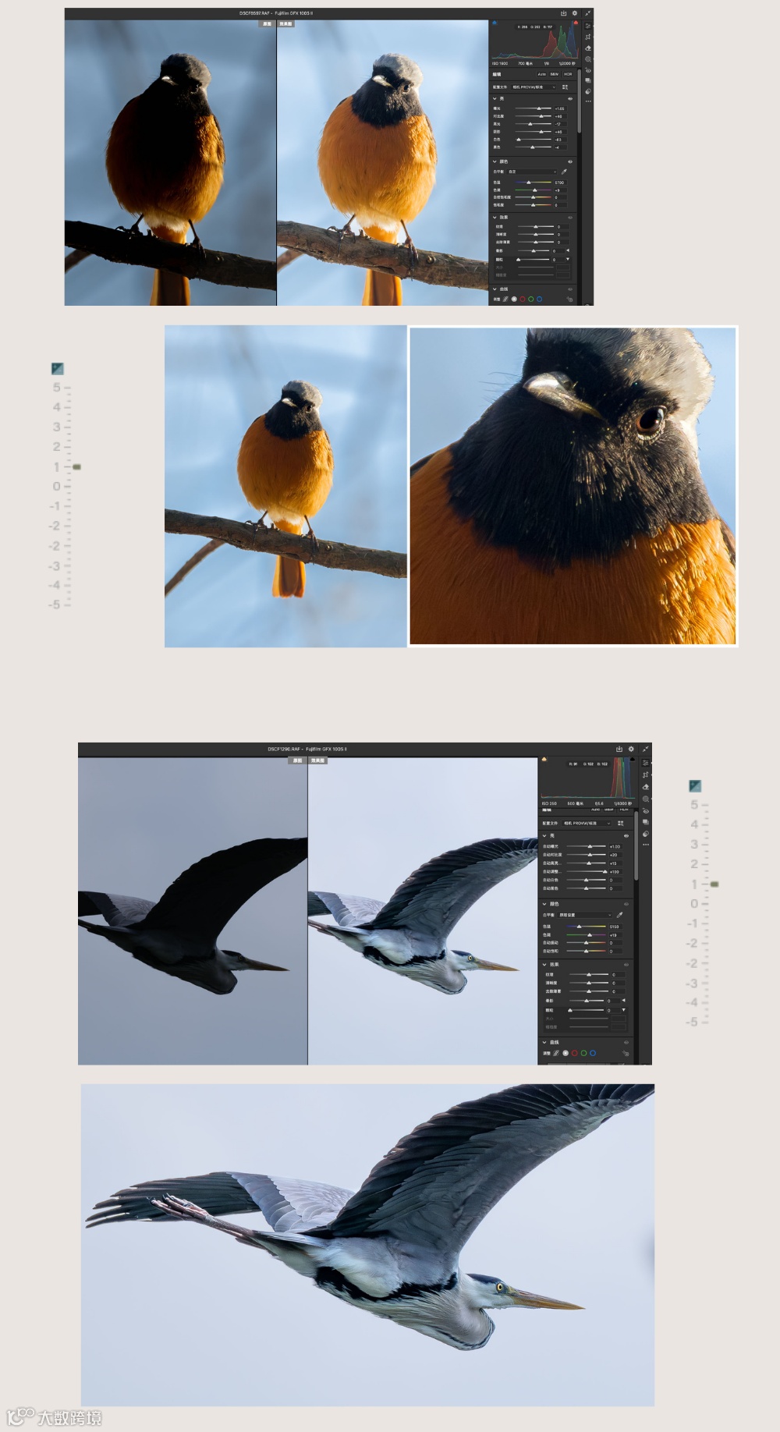Select Healing eraser tool in DSCF1290.RAF window
Screen dimensions: 780x1432
click(x=646, y=787)
